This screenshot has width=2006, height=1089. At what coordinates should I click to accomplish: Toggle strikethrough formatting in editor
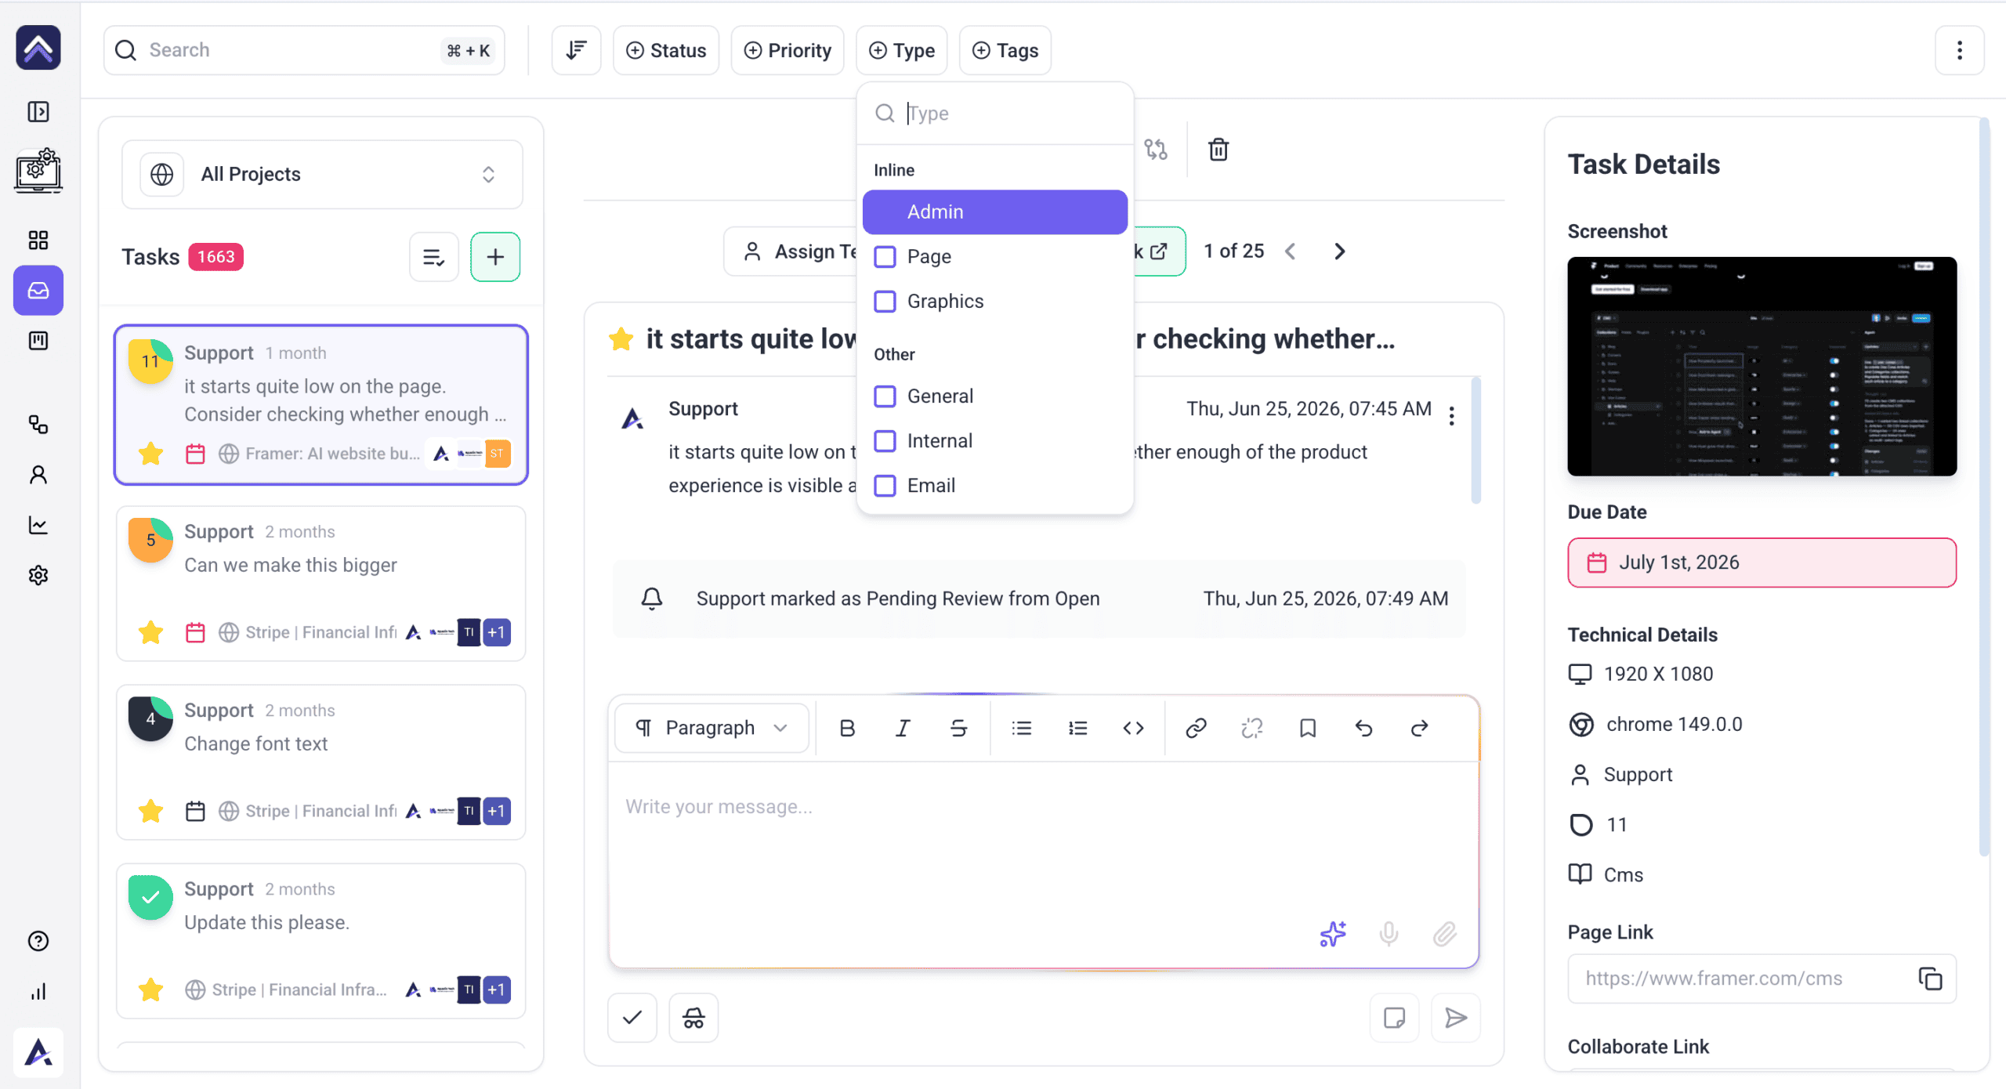pos(958,729)
